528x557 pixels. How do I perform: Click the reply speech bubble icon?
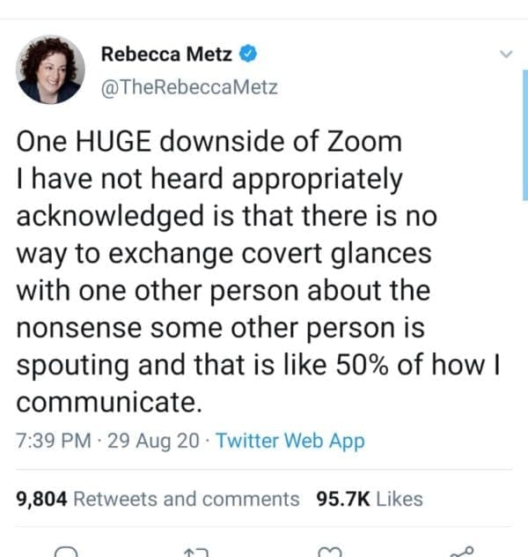[65, 551]
